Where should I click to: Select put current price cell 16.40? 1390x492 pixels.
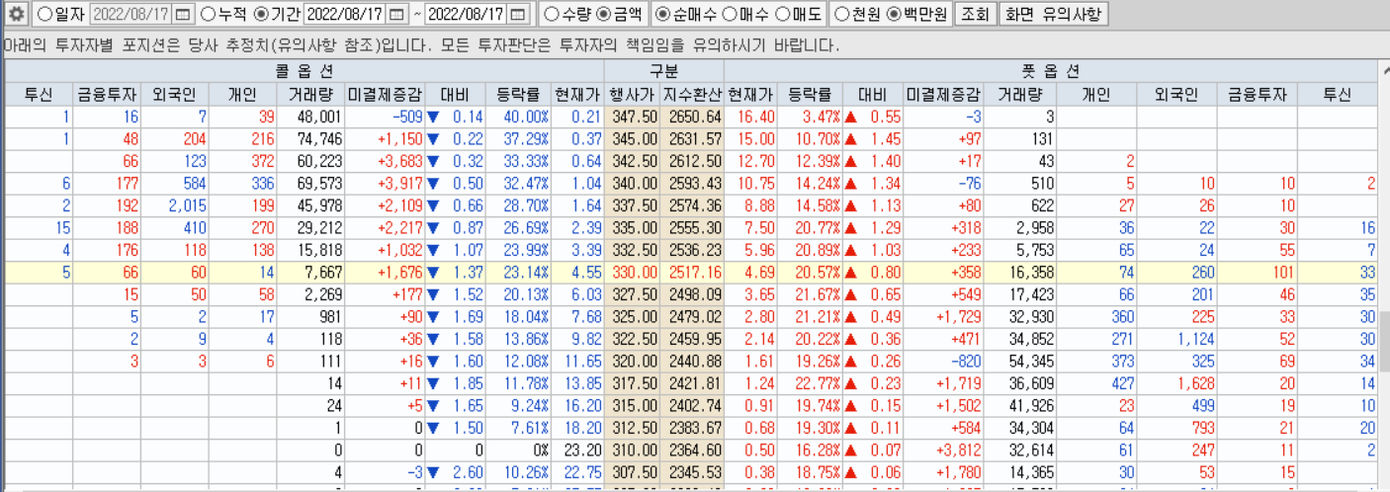pyautogui.click(x=750, y=117)
